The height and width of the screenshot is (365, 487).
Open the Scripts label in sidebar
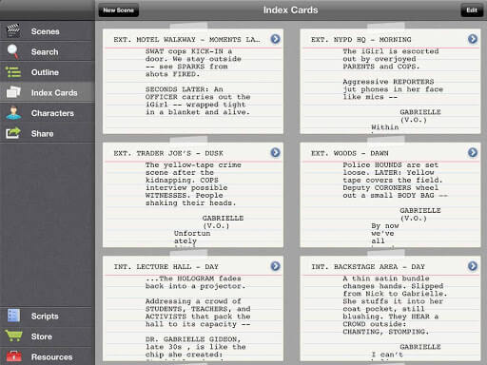[45, 317]
